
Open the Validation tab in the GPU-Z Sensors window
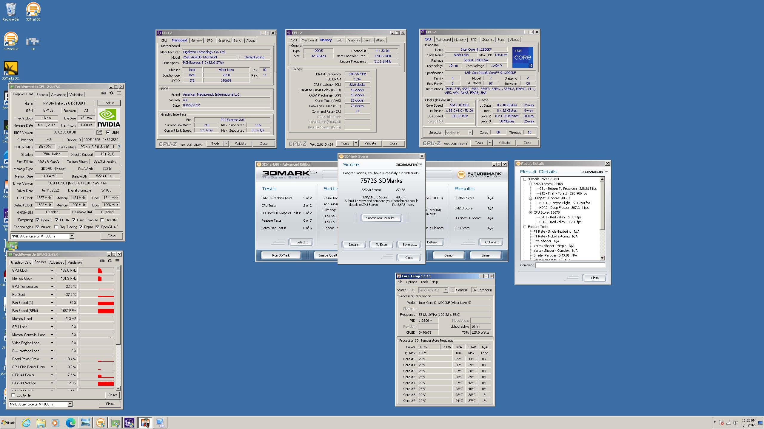[x=75, y=262]
